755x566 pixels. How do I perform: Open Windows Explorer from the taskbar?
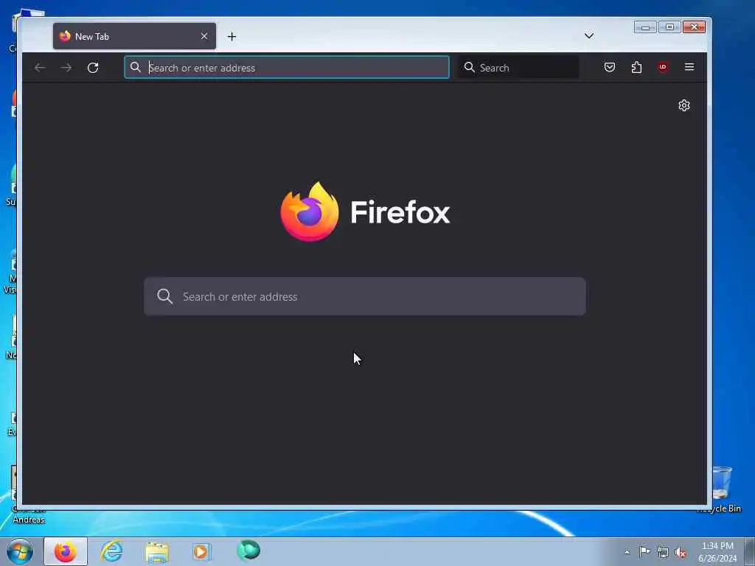point(157,552)
